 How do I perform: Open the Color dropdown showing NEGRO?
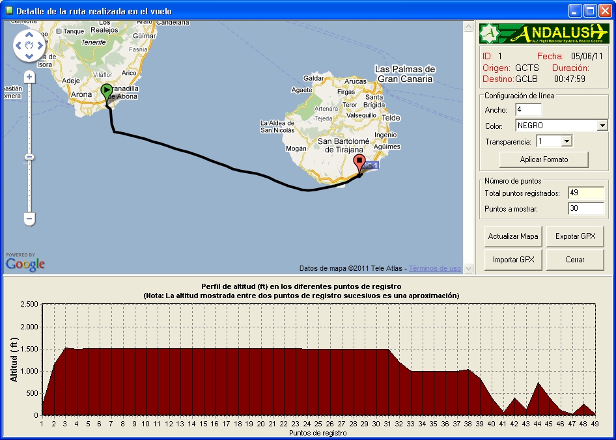pyautogui.click(x=602, y=126)
